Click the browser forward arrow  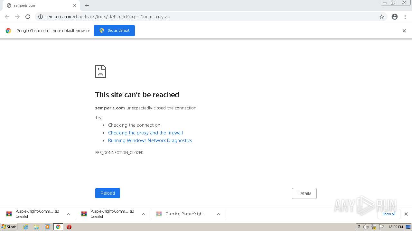pyautogui.click(x=17, y=17)
